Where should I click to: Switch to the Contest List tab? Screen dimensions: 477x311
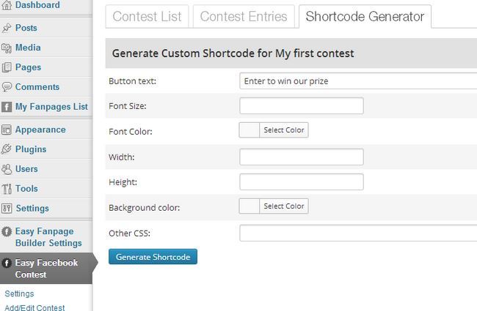tap(147, 16)
